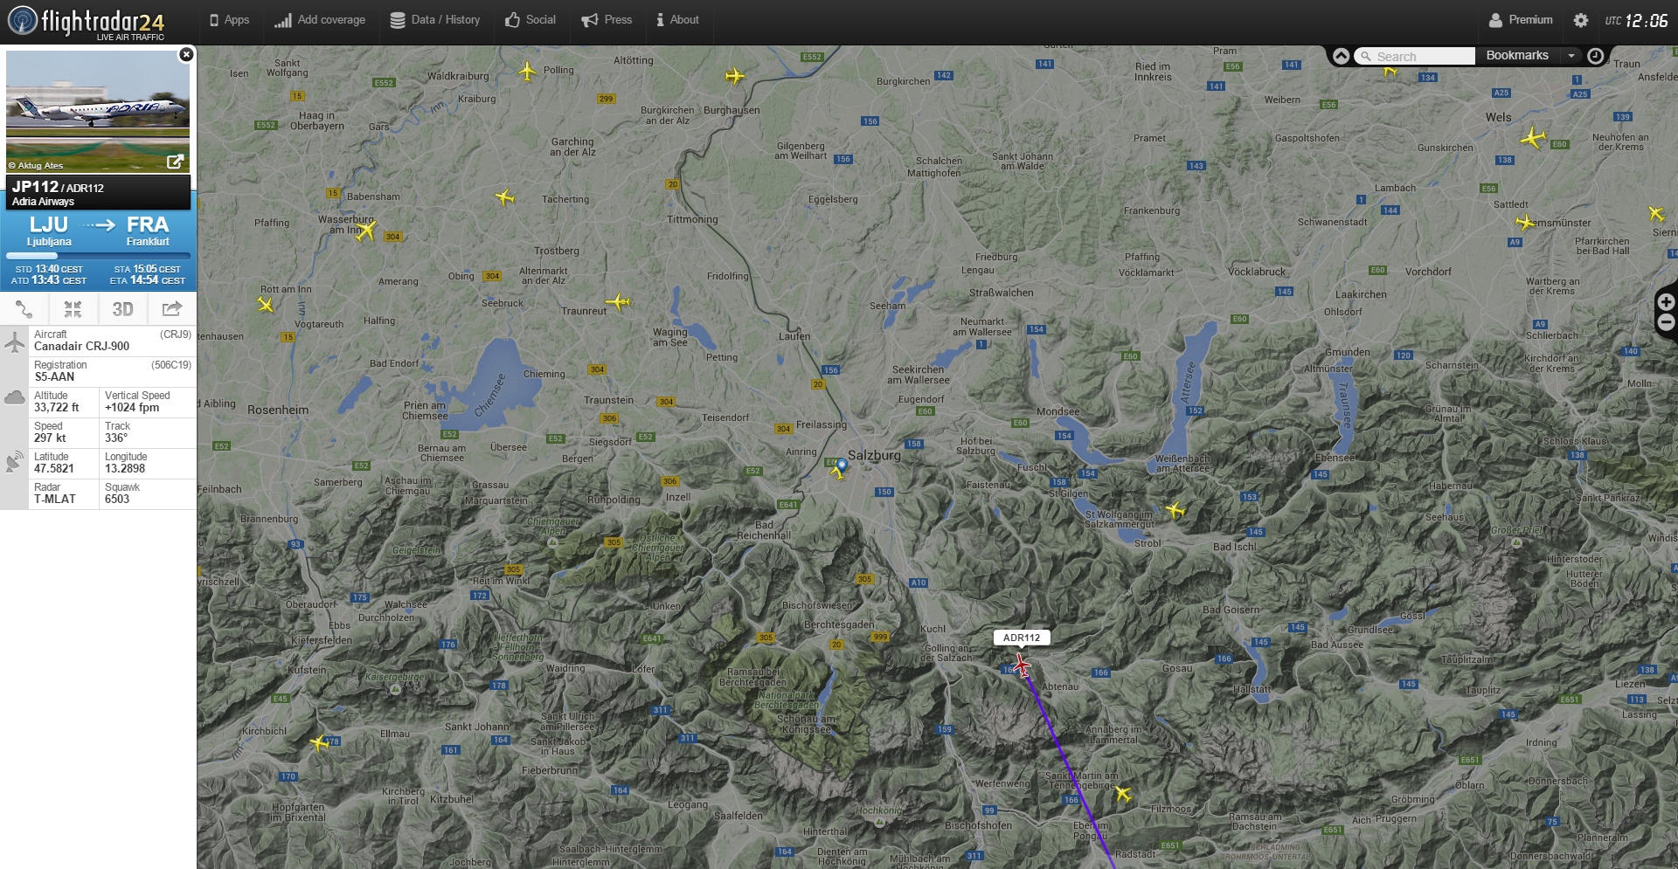Click the flight progress bar
The width and height of the screenshot is (1678, 869).
[x=98, y=256]
